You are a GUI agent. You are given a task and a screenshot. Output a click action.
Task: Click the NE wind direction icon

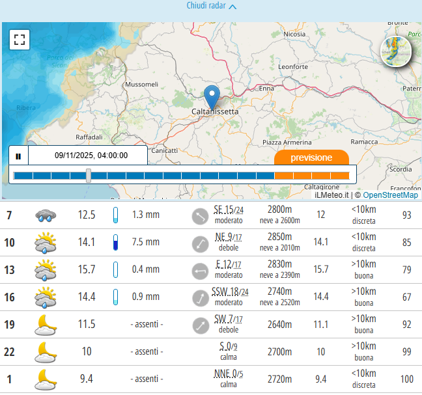tap(199, 243)
